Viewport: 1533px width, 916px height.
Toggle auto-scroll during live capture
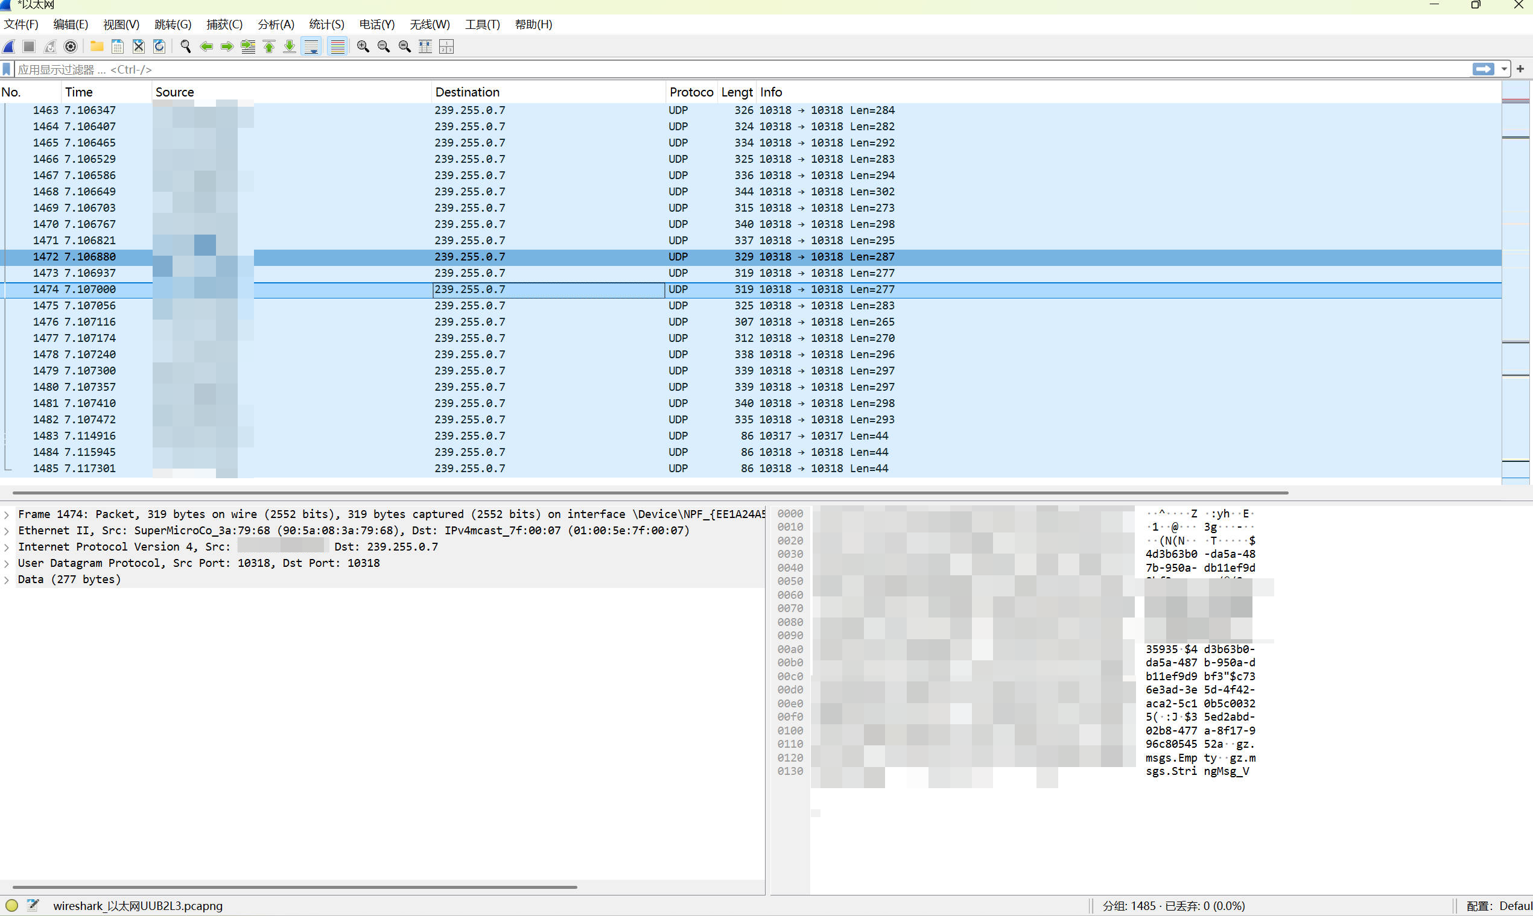coord(312,46)
